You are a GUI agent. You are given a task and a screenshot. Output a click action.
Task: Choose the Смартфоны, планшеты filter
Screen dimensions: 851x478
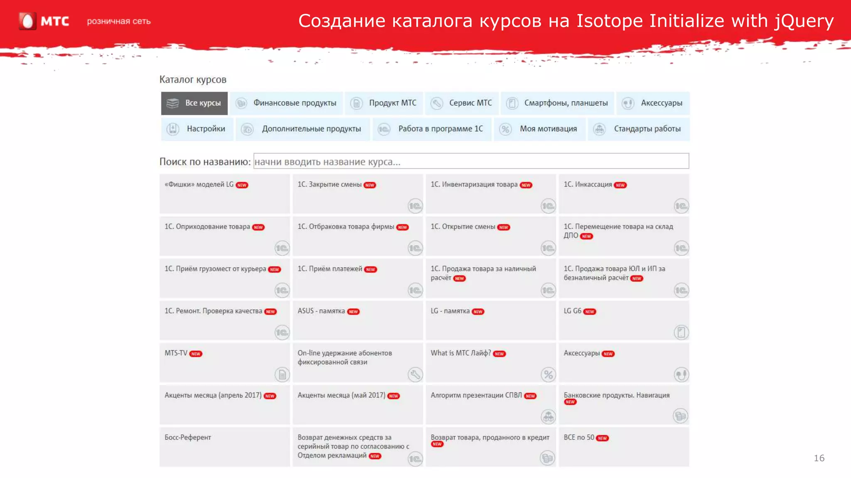click(x=557, y=103)
